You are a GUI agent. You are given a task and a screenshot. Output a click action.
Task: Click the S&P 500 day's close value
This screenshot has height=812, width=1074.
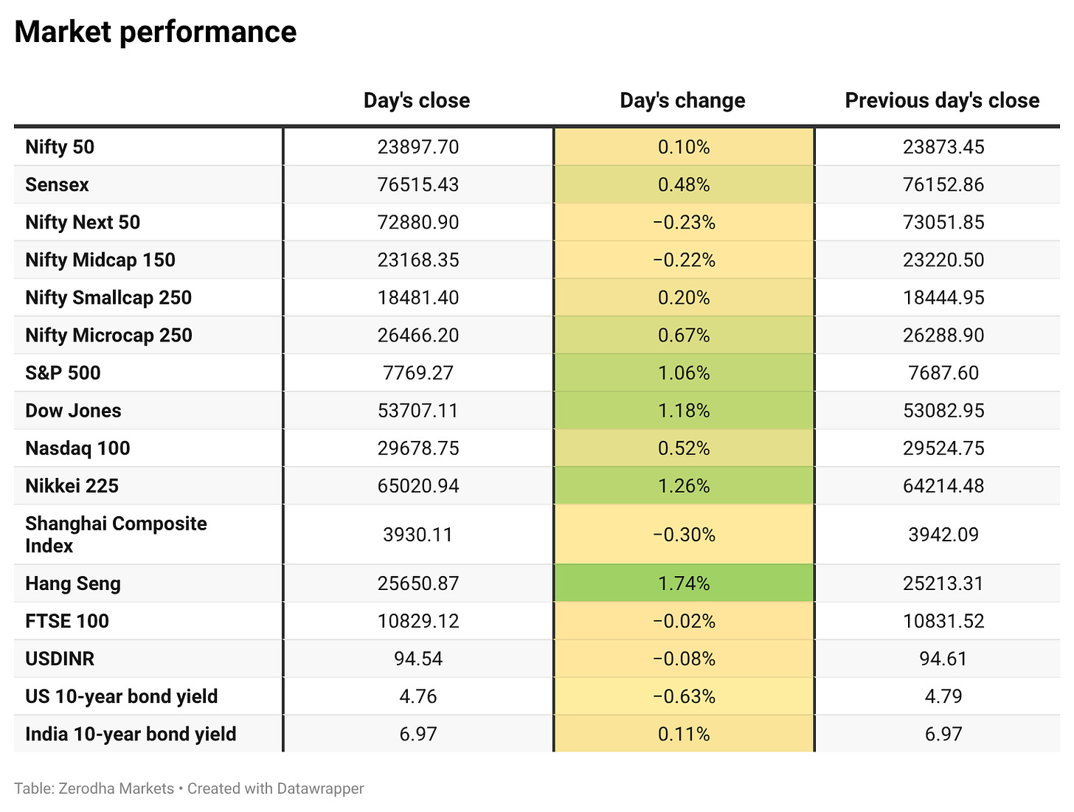[418, 373]
